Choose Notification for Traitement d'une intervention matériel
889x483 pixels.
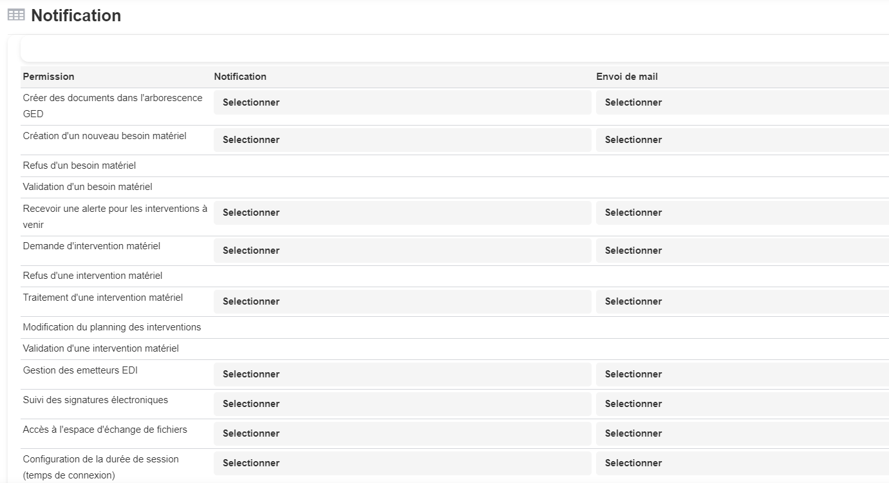tap(402, 301)
